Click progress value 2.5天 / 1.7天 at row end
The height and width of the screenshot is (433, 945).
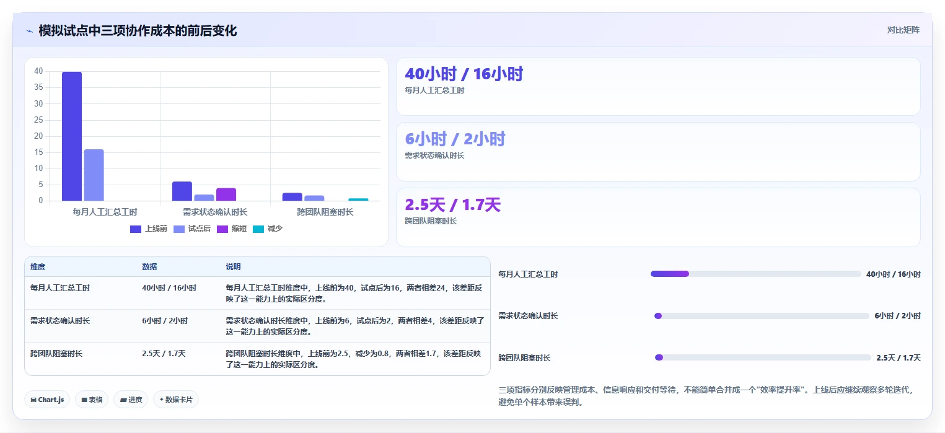(899, 358)
